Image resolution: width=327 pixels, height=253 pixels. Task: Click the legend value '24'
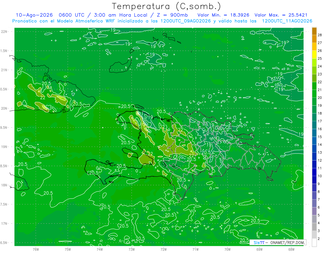(x=320, y=66)
